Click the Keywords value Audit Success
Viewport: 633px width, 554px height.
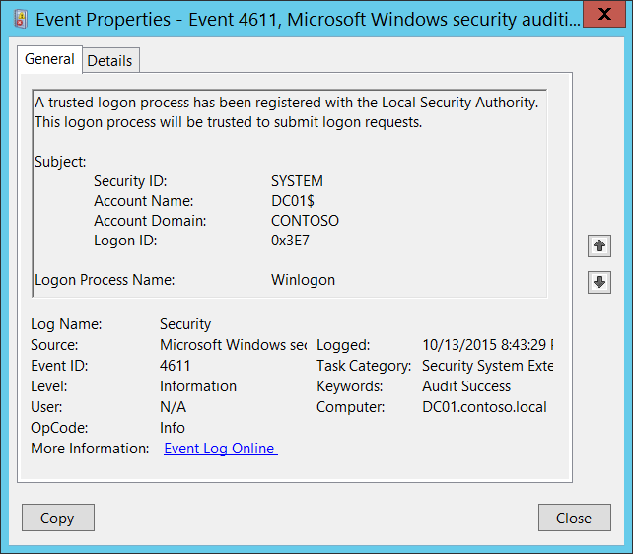(x=466, y=386)
